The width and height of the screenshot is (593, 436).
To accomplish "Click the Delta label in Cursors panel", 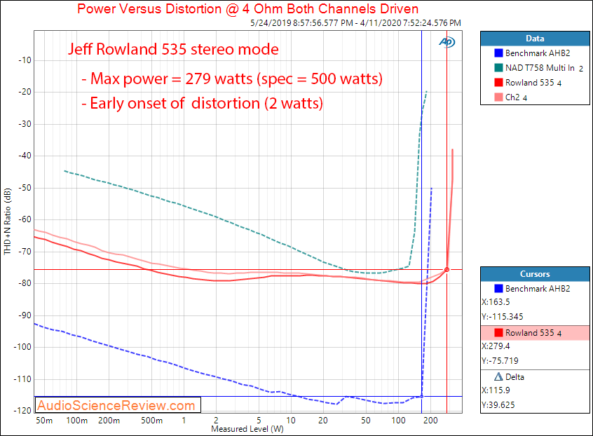I will click(x=514, y=377).
